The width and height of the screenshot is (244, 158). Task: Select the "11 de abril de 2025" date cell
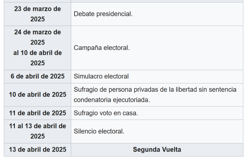point(38,113)
